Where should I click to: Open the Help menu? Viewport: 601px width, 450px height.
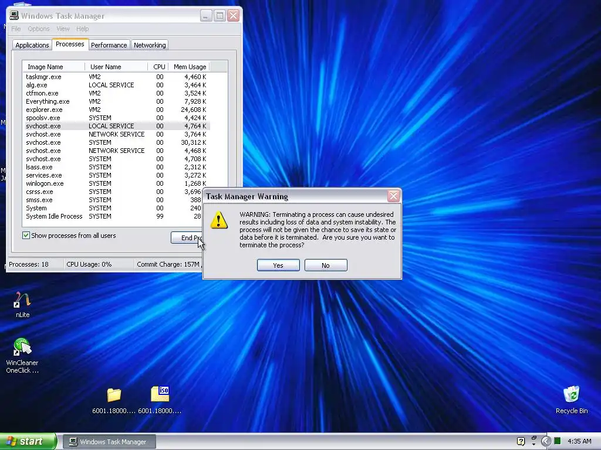82,29
